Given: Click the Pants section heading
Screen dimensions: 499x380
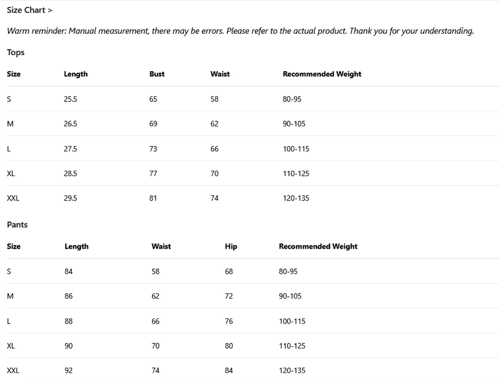Looking at the screenshot, I should click(17, 225).
